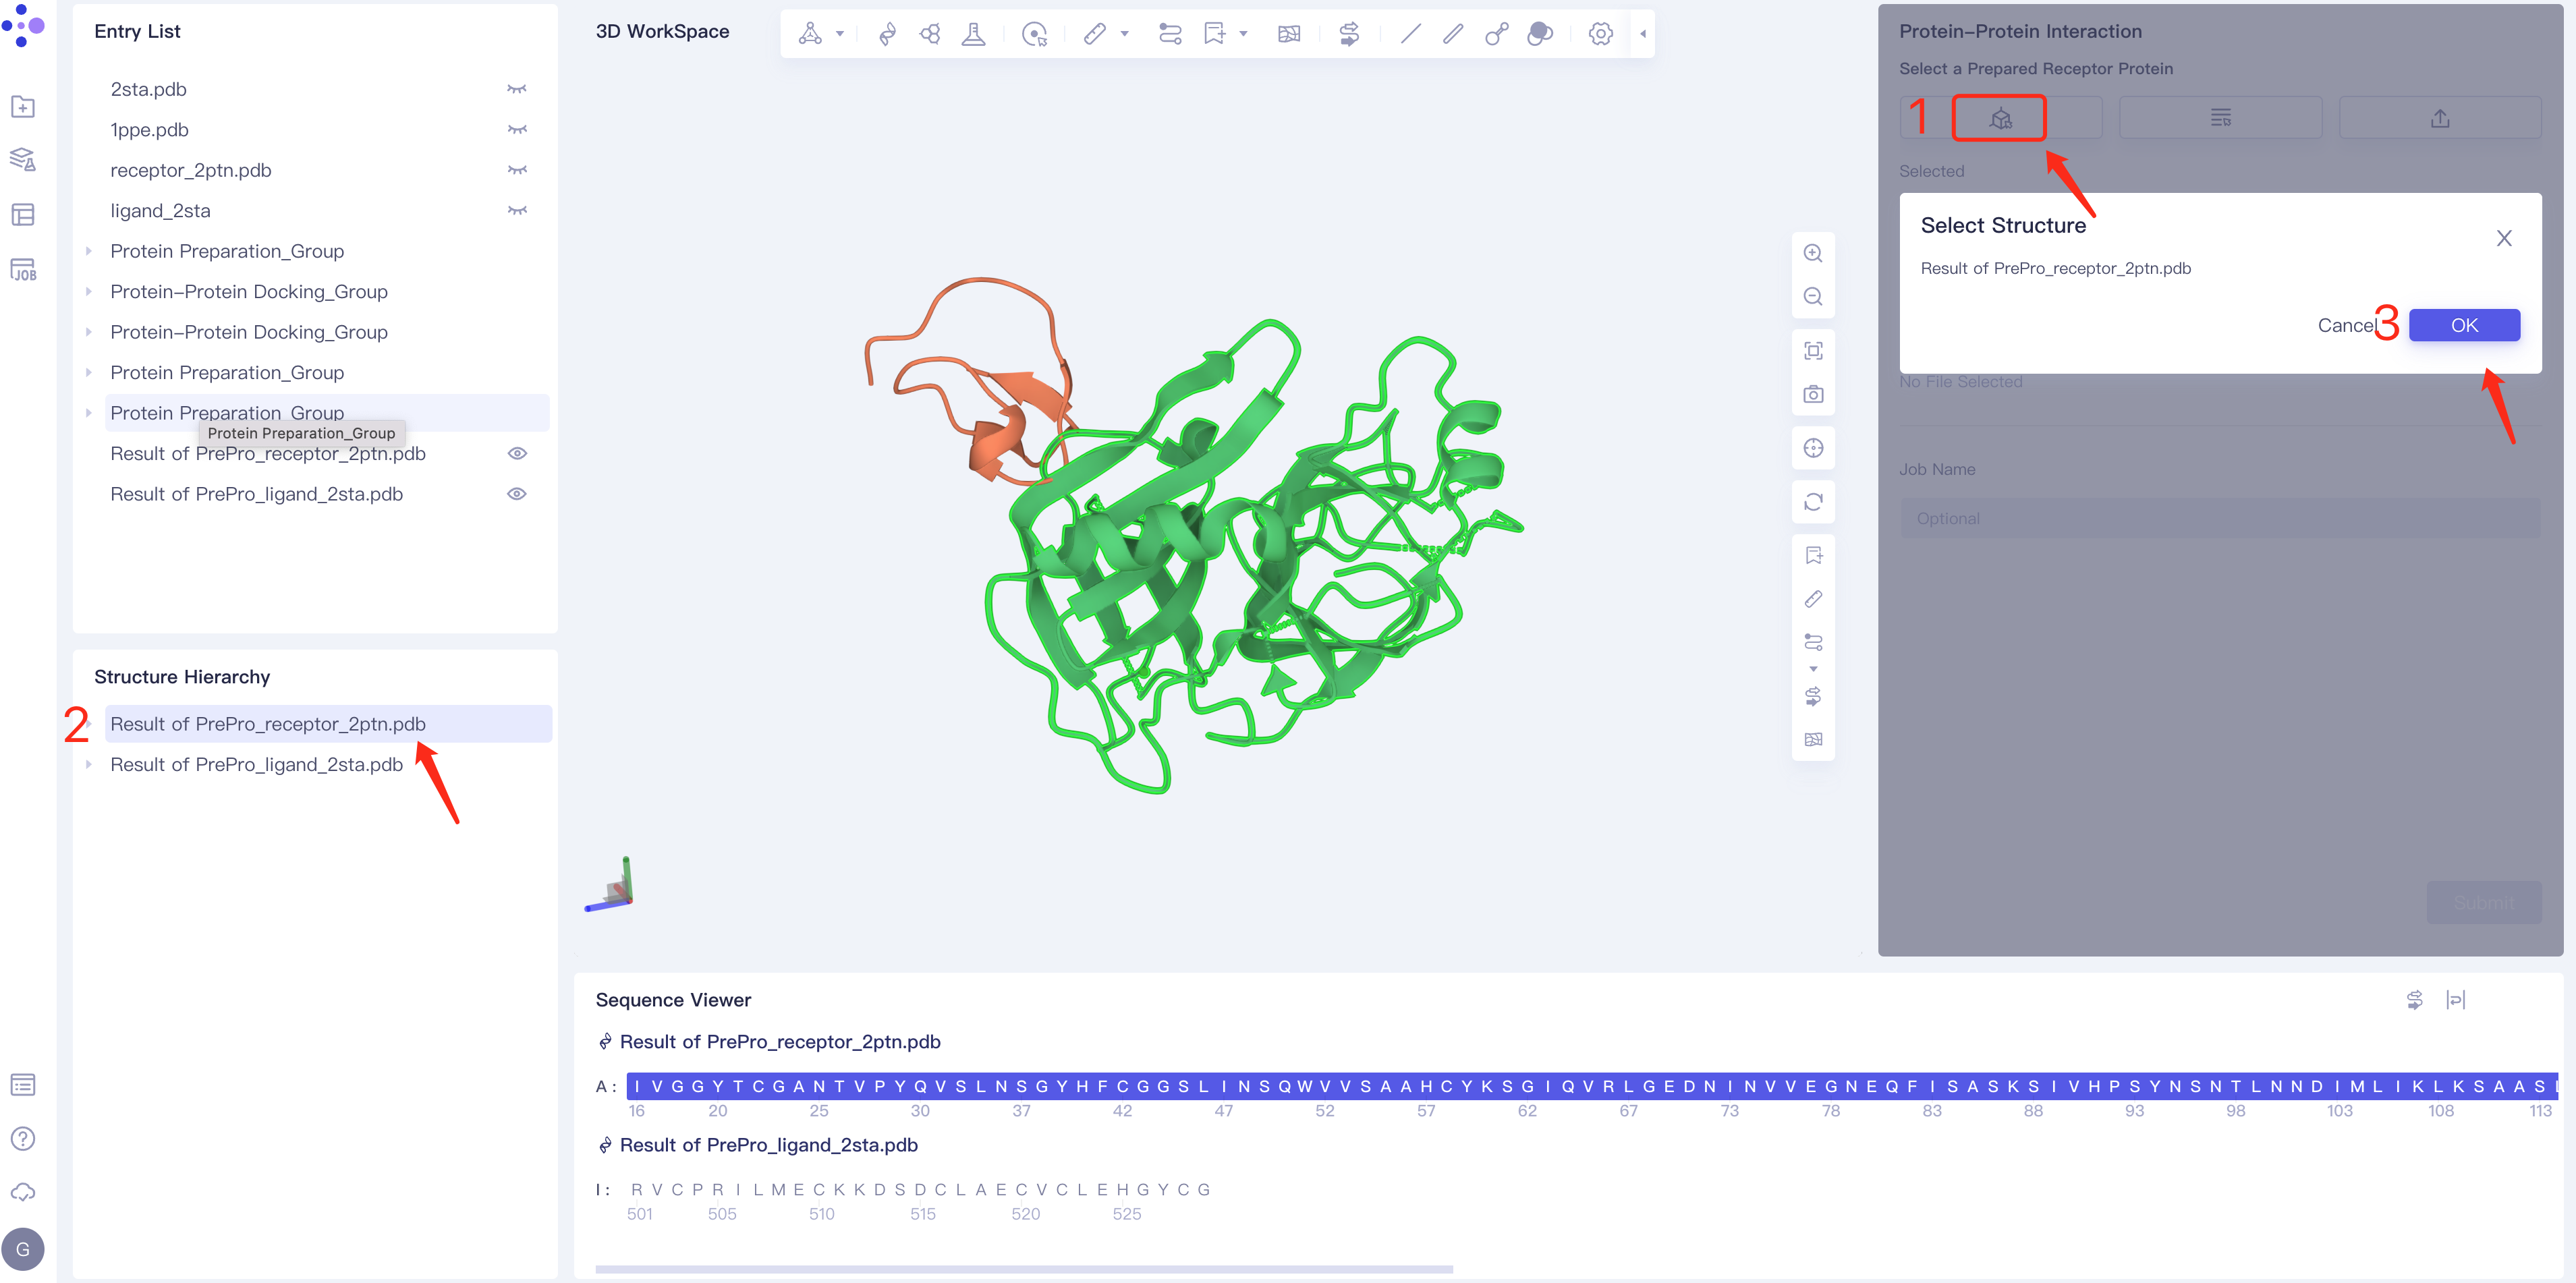
Task: Toggle visibility of Result of PrePro_ligand_2sta.pdb
Action: click(x=517, y=493)
